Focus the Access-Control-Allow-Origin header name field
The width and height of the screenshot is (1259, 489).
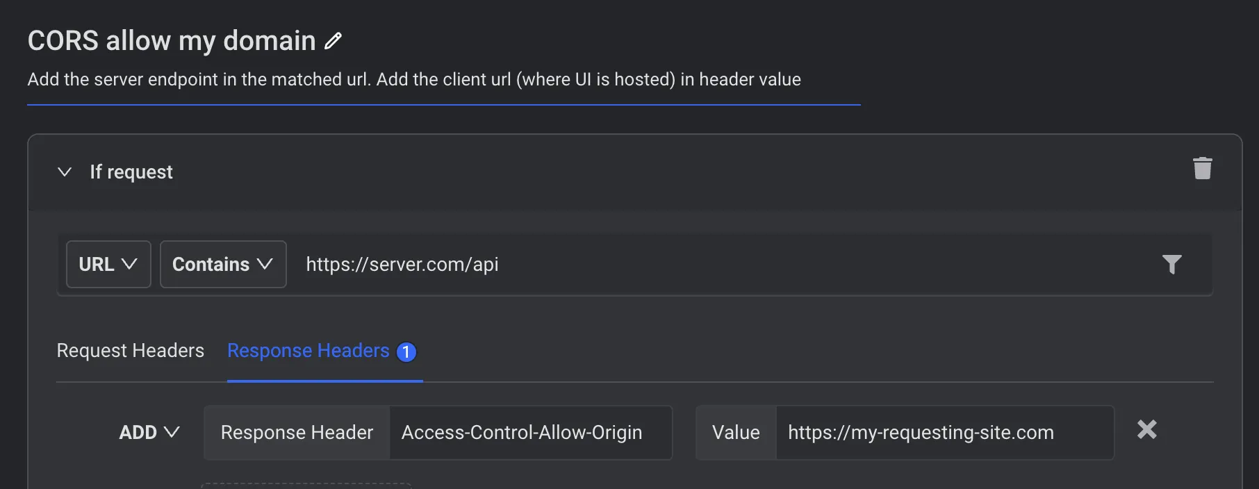tap(529, 432)
